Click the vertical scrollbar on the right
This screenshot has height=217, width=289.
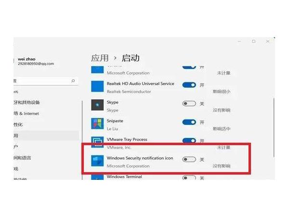click(x=274, y=127)
